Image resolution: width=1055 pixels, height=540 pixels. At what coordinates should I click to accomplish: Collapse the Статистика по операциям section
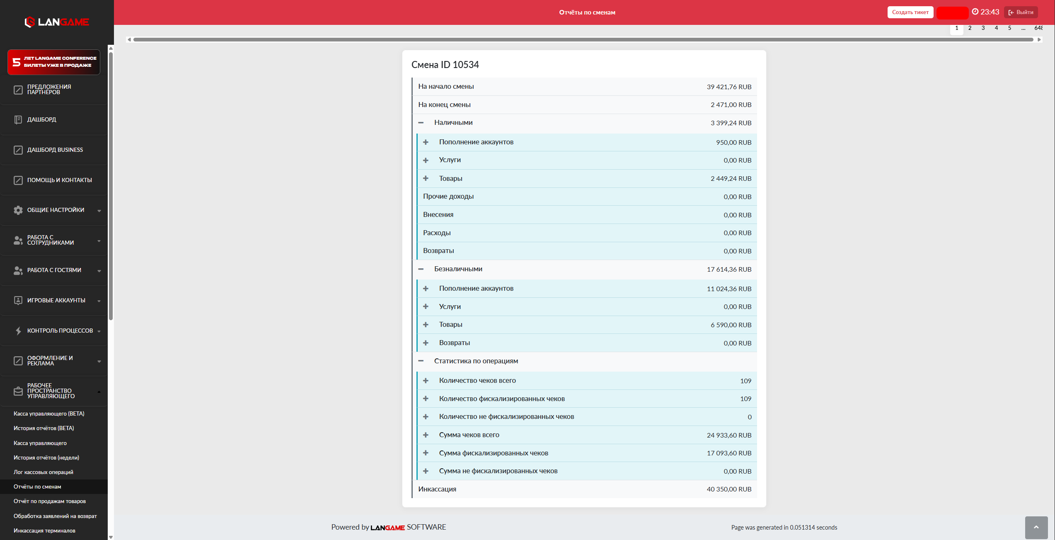pos(421,361)
